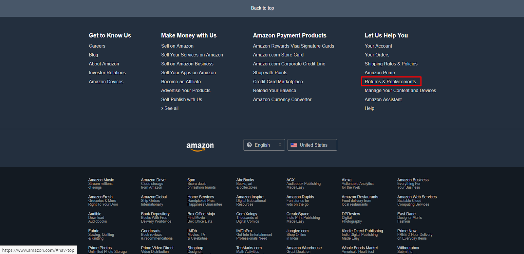Open Returns & Replacements
This screenshot has width=524, height=254.
coord(390,82)
